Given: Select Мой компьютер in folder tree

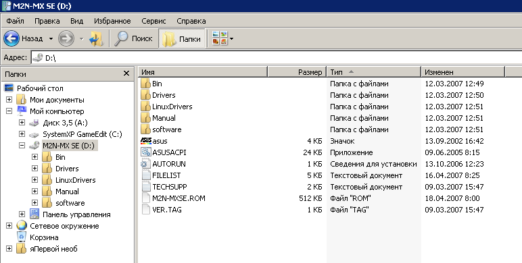Looking at the screenshot, I should coord(57,111).
